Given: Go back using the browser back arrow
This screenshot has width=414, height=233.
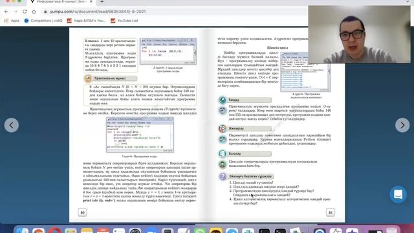Looking at the screenshot, I should coord(6,12).
